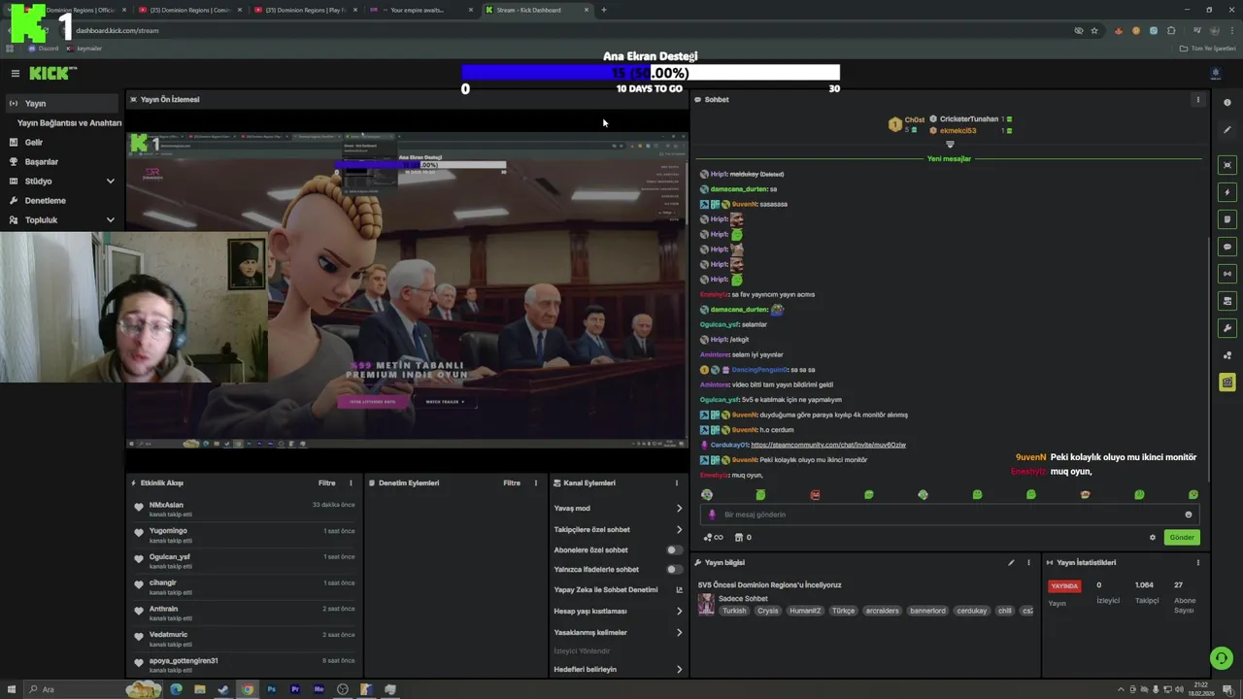Open Sohbet panel three-dot options
The image size is (1243, 699).
[1197, 99]
